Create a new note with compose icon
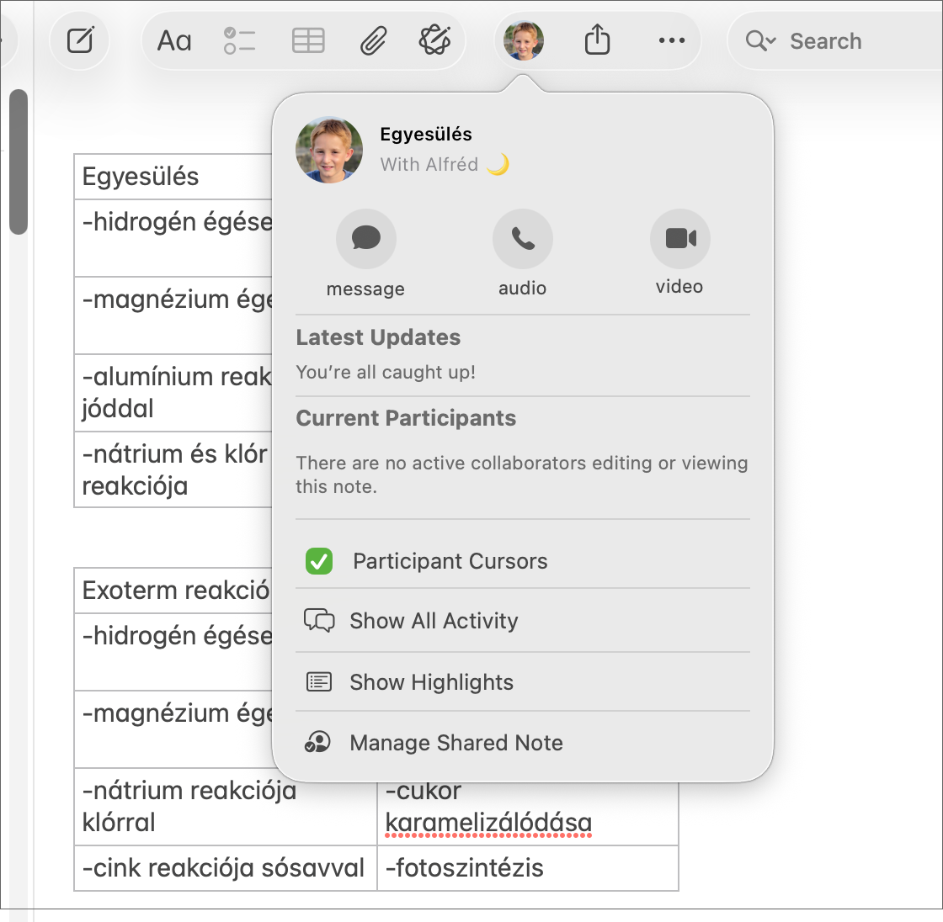 [x=80, y=40]
